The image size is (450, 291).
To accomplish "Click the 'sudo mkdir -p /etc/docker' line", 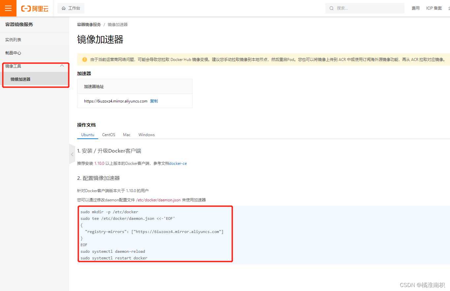I will [109, 212].
